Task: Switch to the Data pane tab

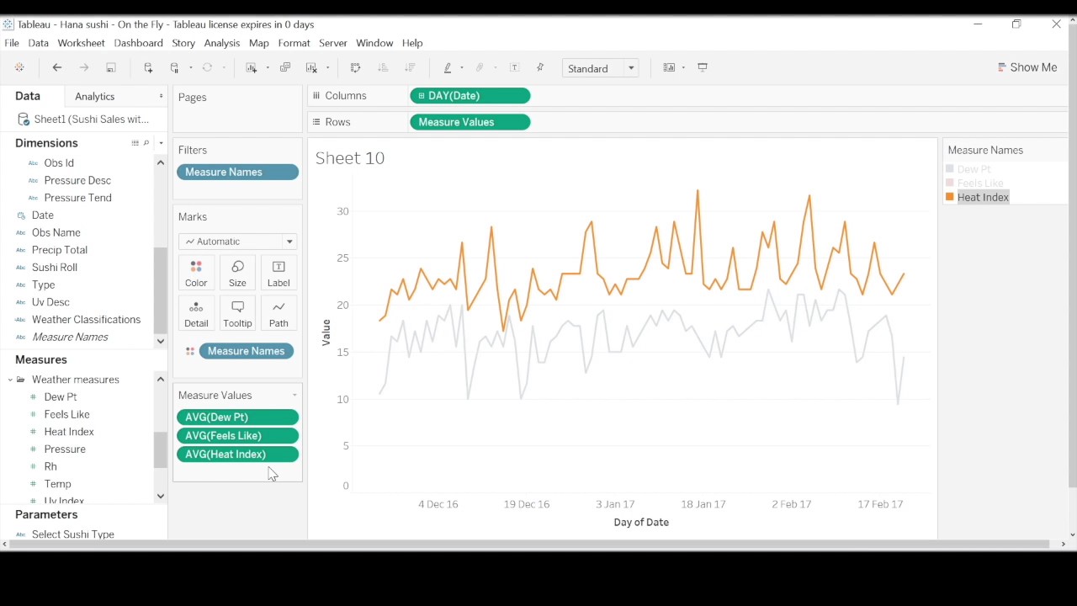Action: 28,97
